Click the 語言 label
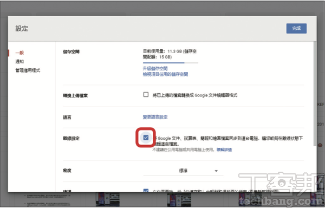The height and width of the screenshot is (208, 325). coord(67,117)
